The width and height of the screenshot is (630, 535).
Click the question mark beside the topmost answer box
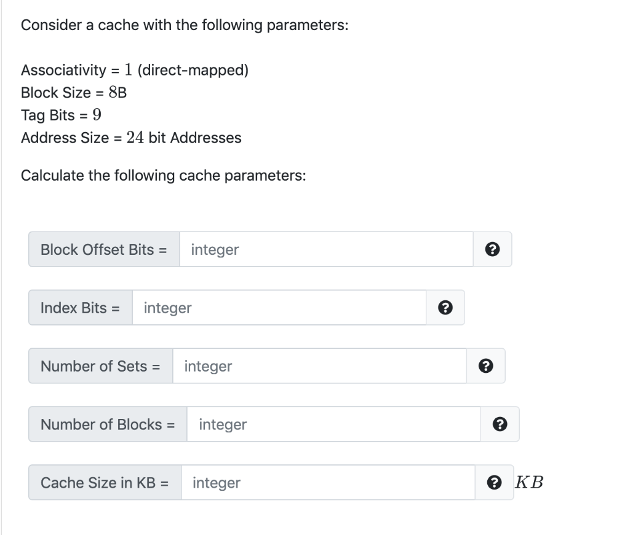tap(492, 249)
